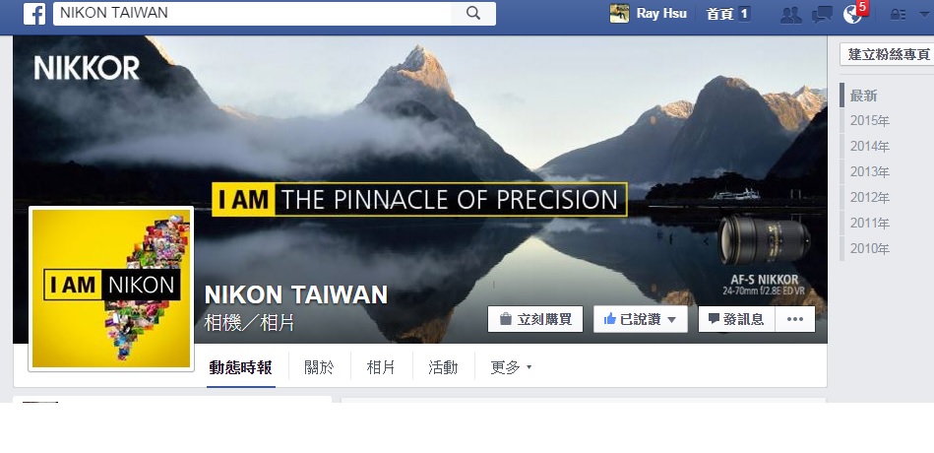Open the notifications globe icon

(x=853, y=15)
